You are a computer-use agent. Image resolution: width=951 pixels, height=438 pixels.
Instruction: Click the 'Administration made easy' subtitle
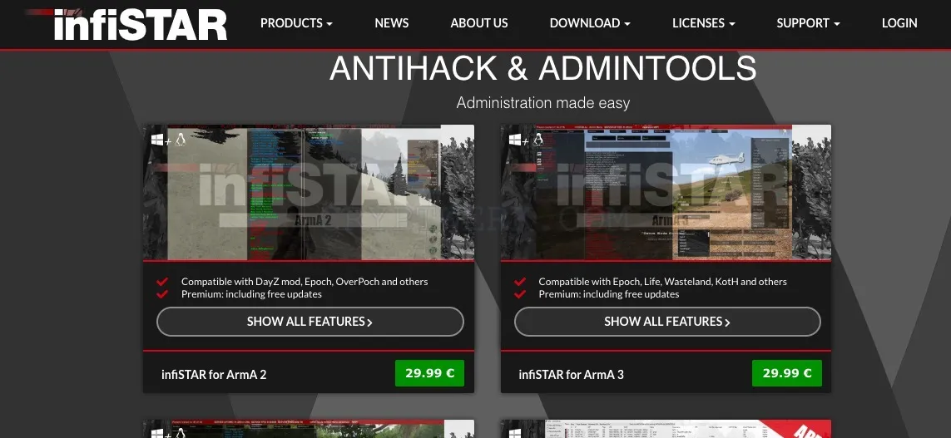tap(542, 102)
